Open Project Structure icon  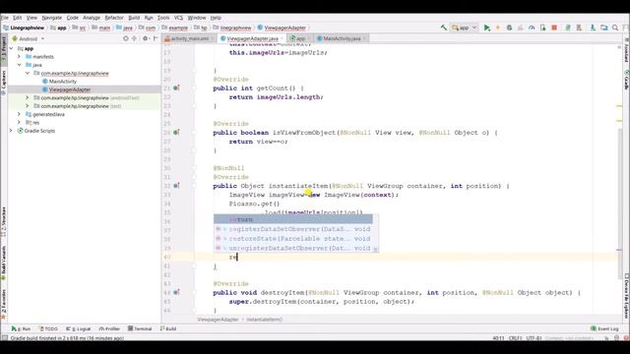[x=603, y=28]
